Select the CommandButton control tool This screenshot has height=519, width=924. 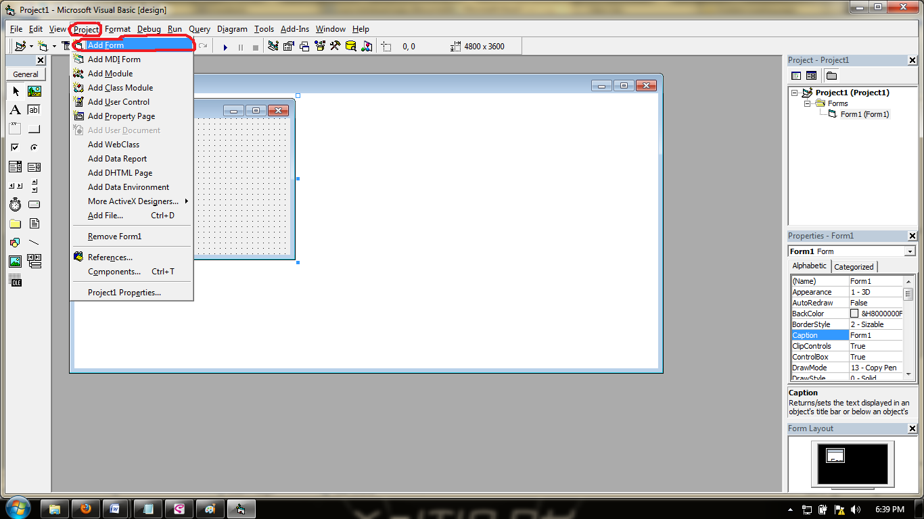[34, 129]
